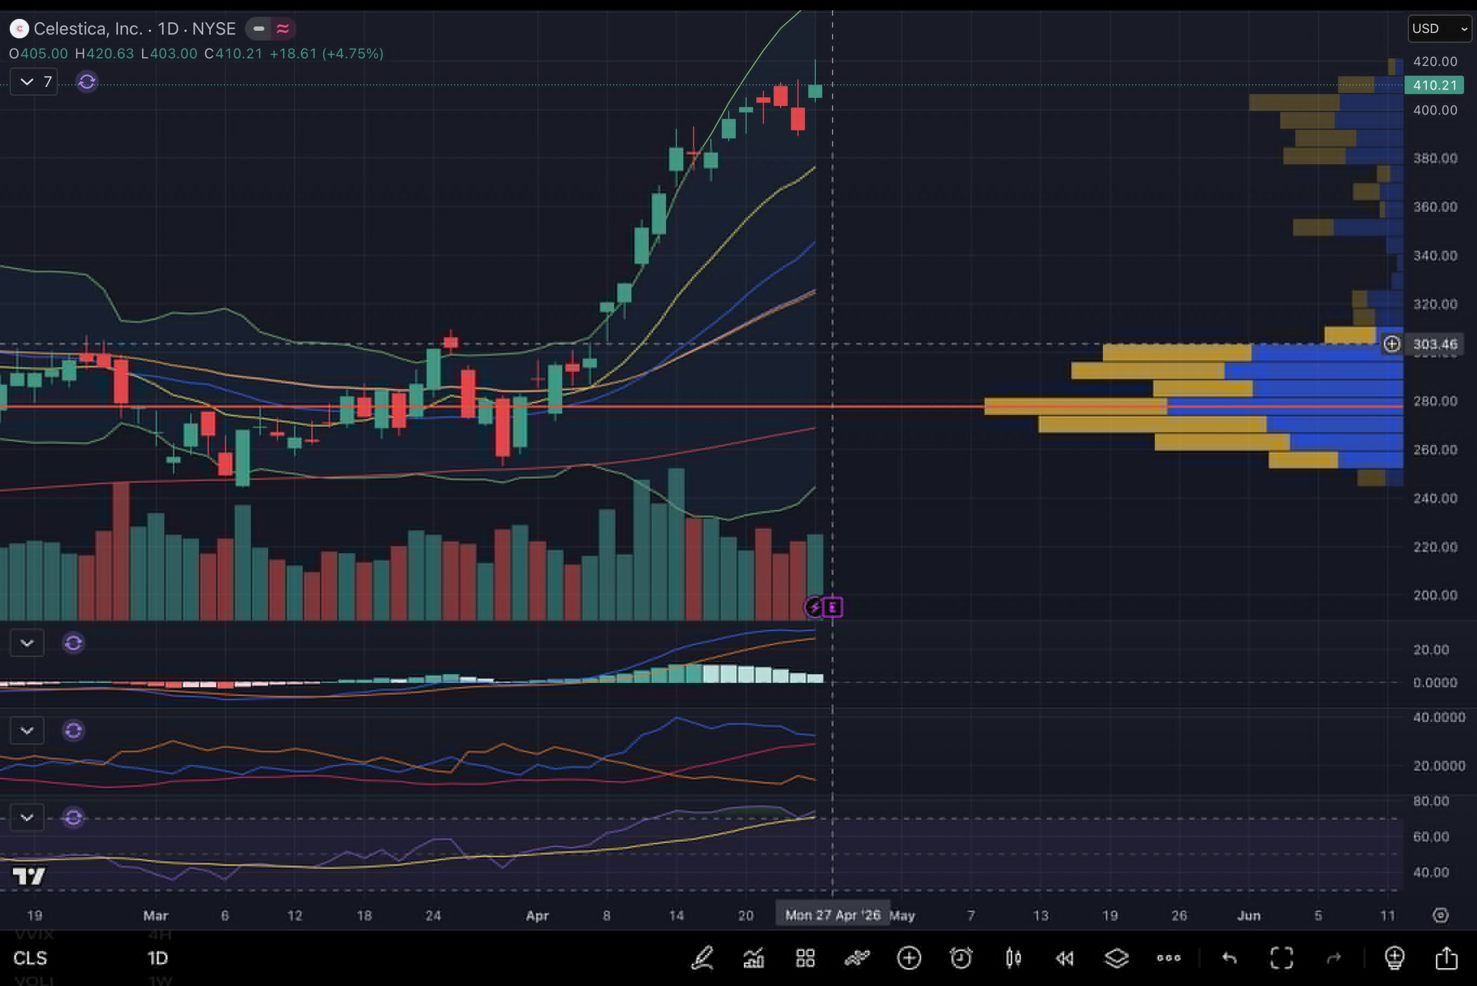Enter fullscreen mode with the bracket icon
1477x986 pixels.
coord(1281,958)
